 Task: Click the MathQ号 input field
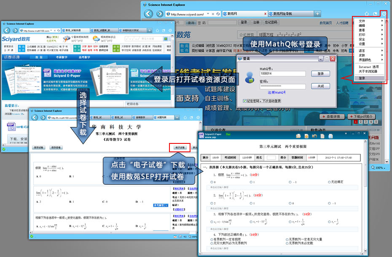[x=283, y=74]
